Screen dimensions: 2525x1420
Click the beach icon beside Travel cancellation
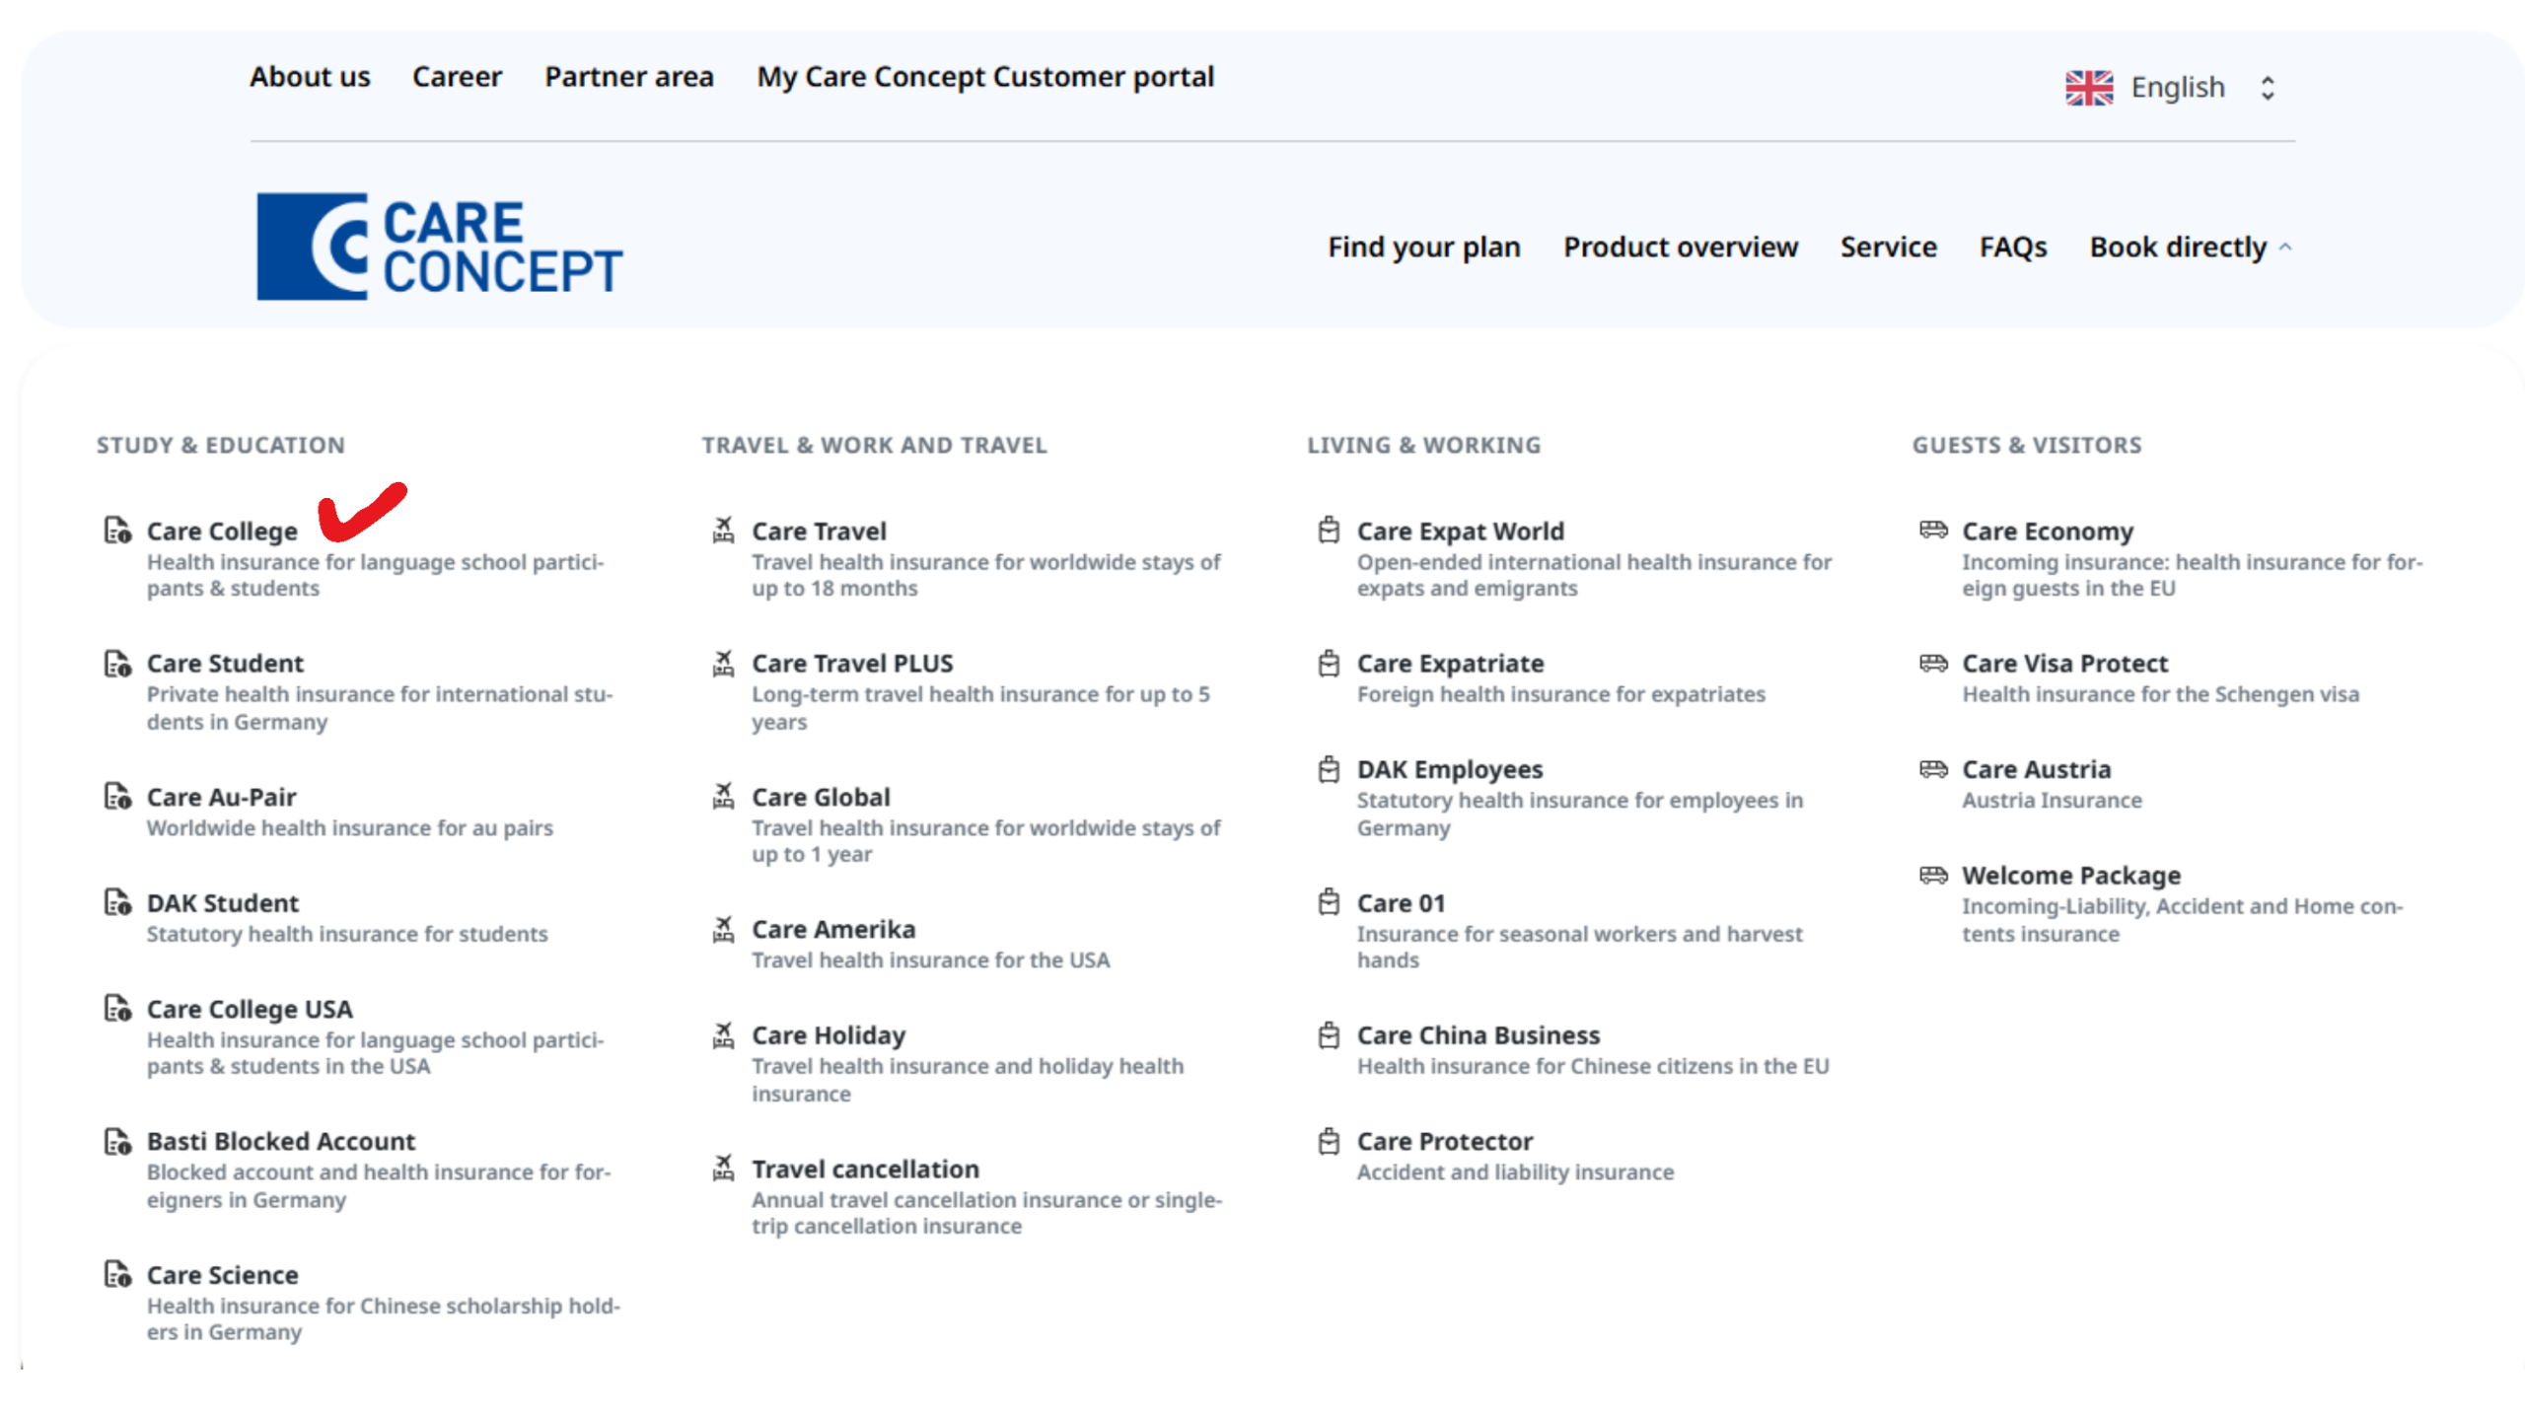723,1169
